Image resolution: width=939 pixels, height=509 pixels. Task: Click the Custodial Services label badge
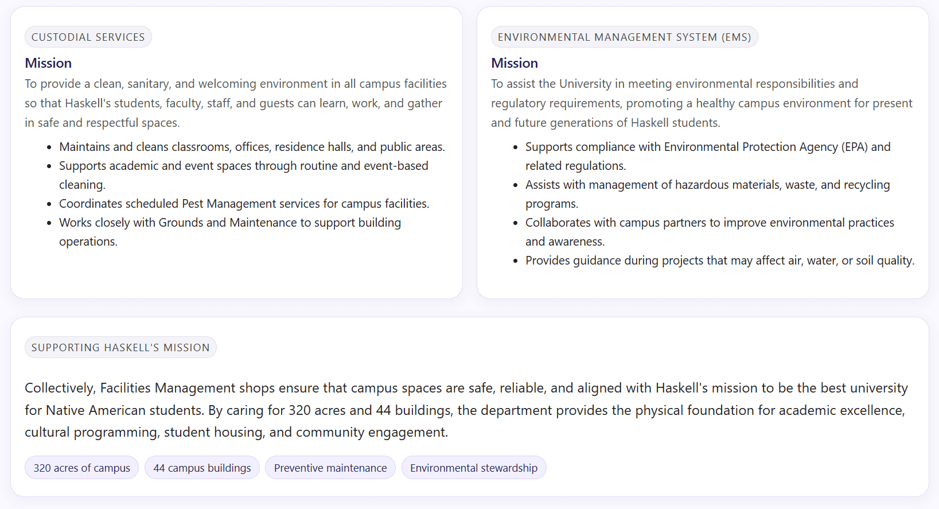coord(88,37)
